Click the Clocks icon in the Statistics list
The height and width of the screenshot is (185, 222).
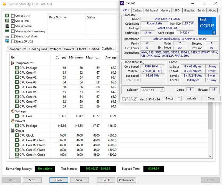coord(12,130)
